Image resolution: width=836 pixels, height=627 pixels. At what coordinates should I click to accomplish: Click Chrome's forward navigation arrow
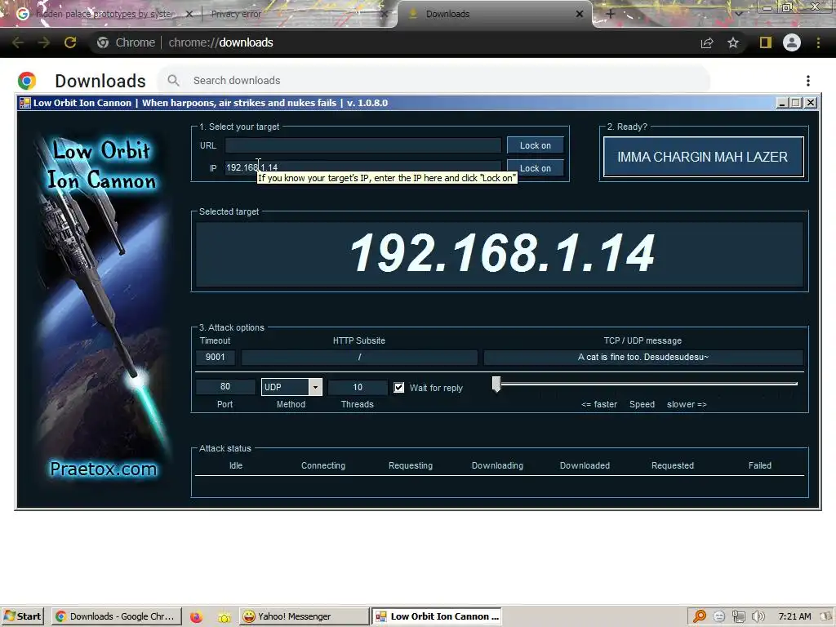click(x=44, y=42)
